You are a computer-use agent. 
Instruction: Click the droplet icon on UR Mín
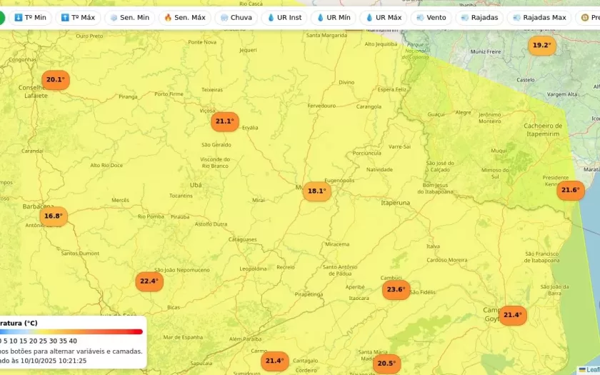pyautogui.click(x=320, y=18)
